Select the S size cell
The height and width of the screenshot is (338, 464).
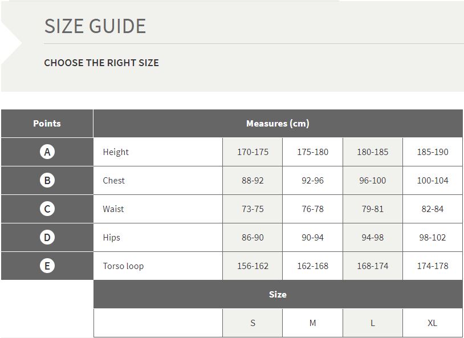253,323
